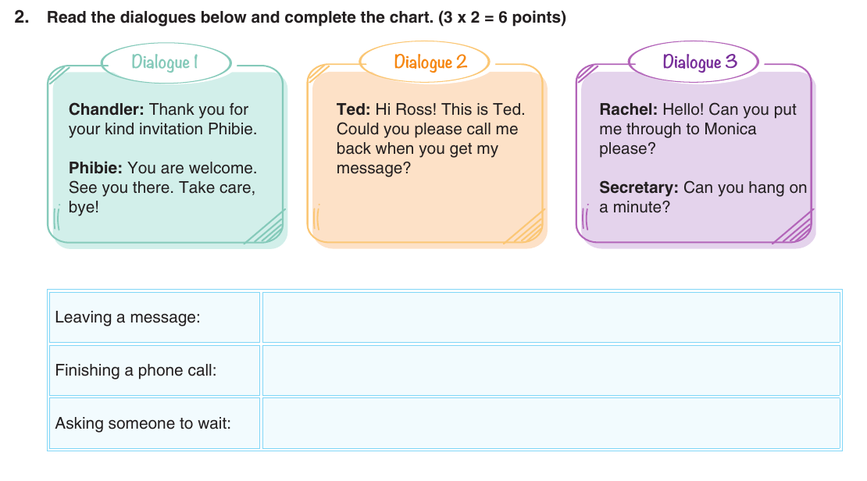Click the phrase 'Take care, bye!' in Dialogue 1

(162, 198)
